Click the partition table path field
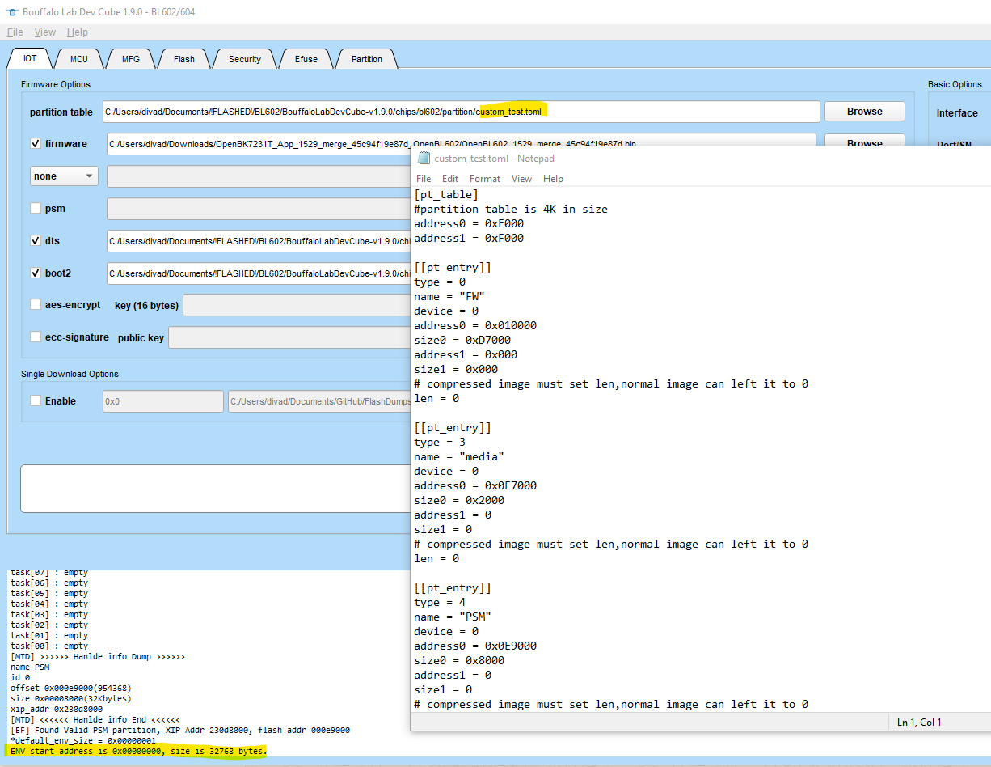 click(x=461, y=112)
